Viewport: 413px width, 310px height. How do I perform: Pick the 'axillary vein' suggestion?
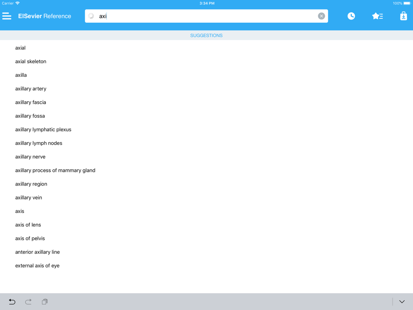tap(28, 198)
